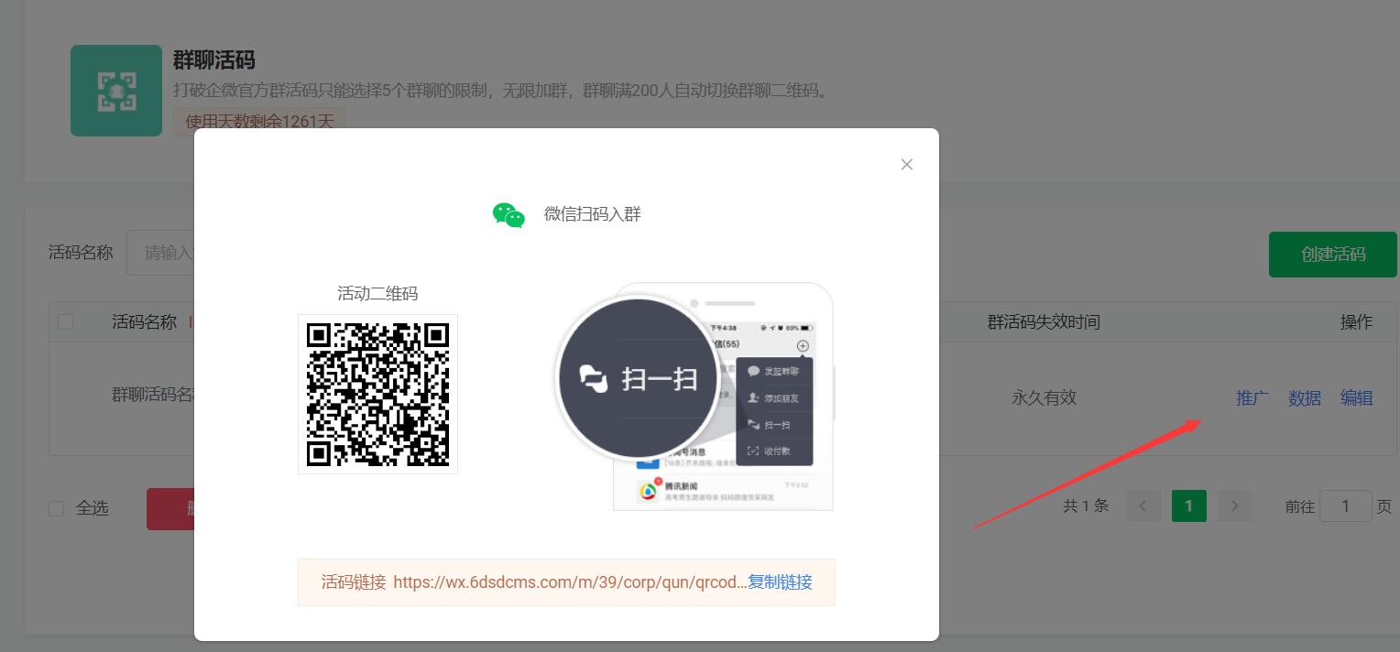Viewport: 1400px width, 652px height.
Task: Click the 永久有效 cell
Action: tap(1044, 397)
